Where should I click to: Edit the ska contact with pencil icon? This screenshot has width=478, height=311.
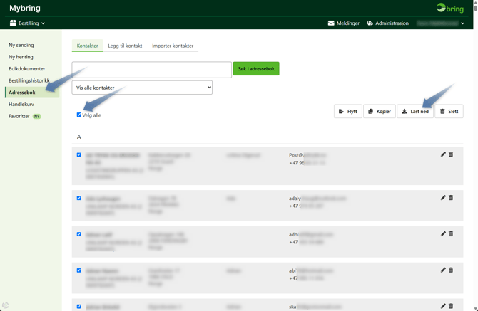tap(443, 306)
